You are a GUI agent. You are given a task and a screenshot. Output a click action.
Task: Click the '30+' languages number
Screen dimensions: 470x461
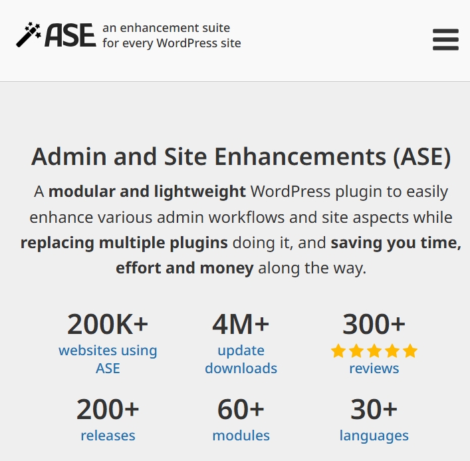click(374, 409)
